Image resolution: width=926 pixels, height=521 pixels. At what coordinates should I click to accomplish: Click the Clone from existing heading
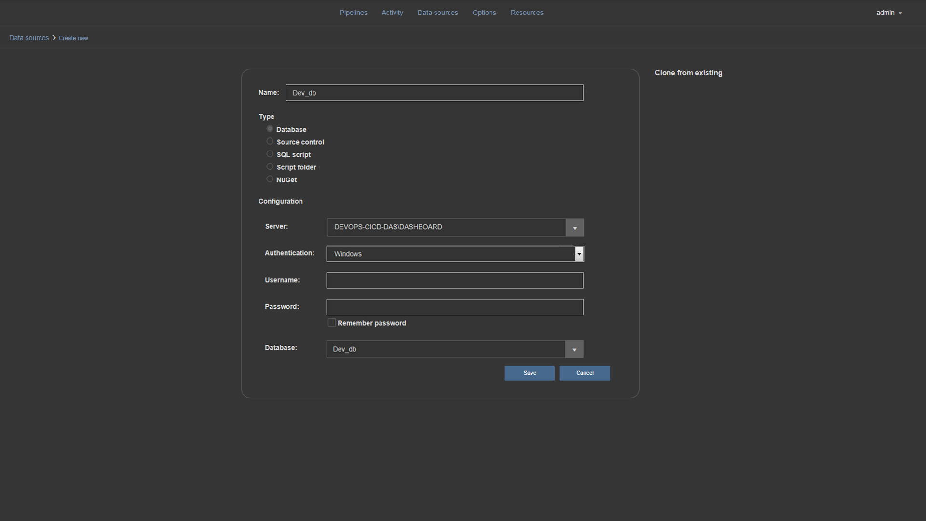click(x=688, y=73)
